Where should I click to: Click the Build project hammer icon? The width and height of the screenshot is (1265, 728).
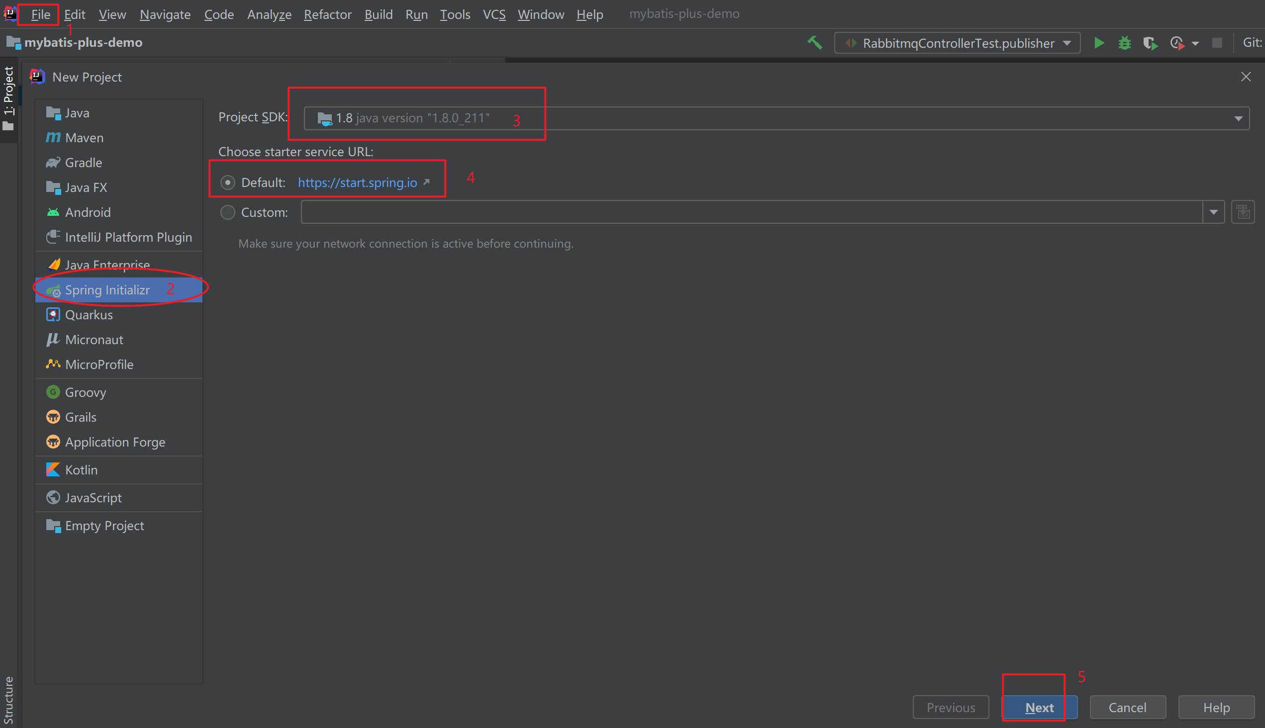815,43
